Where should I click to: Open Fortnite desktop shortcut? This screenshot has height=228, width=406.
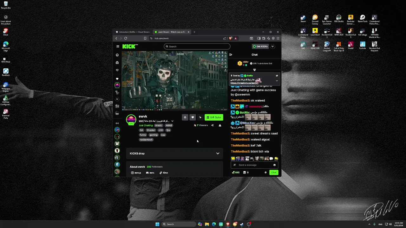pyautogui.click(x=363, y=45)
